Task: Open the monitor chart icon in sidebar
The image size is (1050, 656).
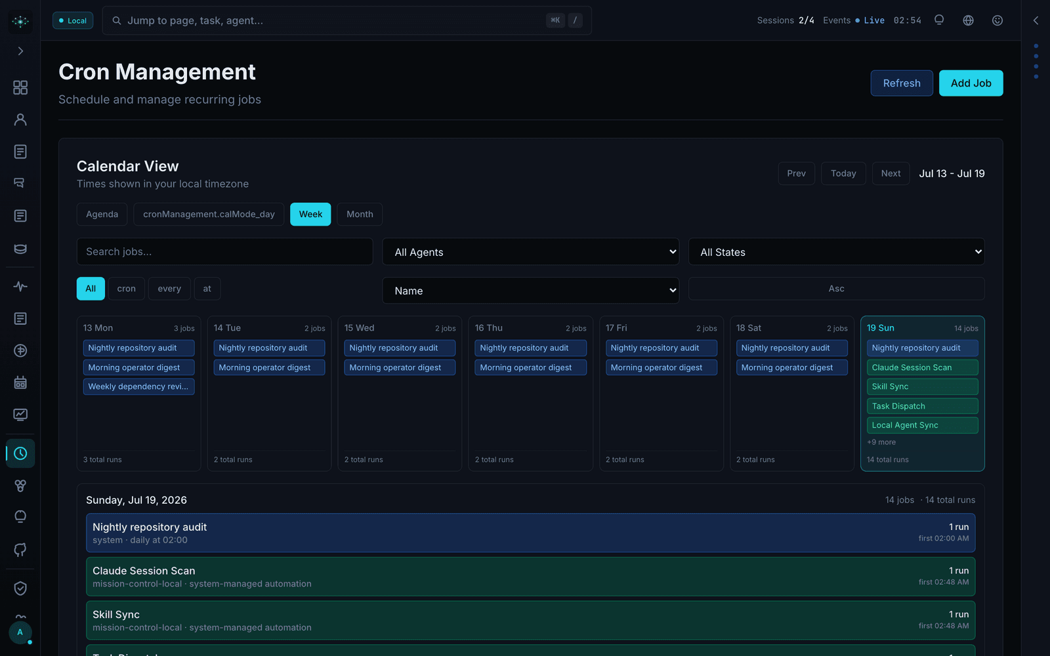Action: tap(20, 415)
